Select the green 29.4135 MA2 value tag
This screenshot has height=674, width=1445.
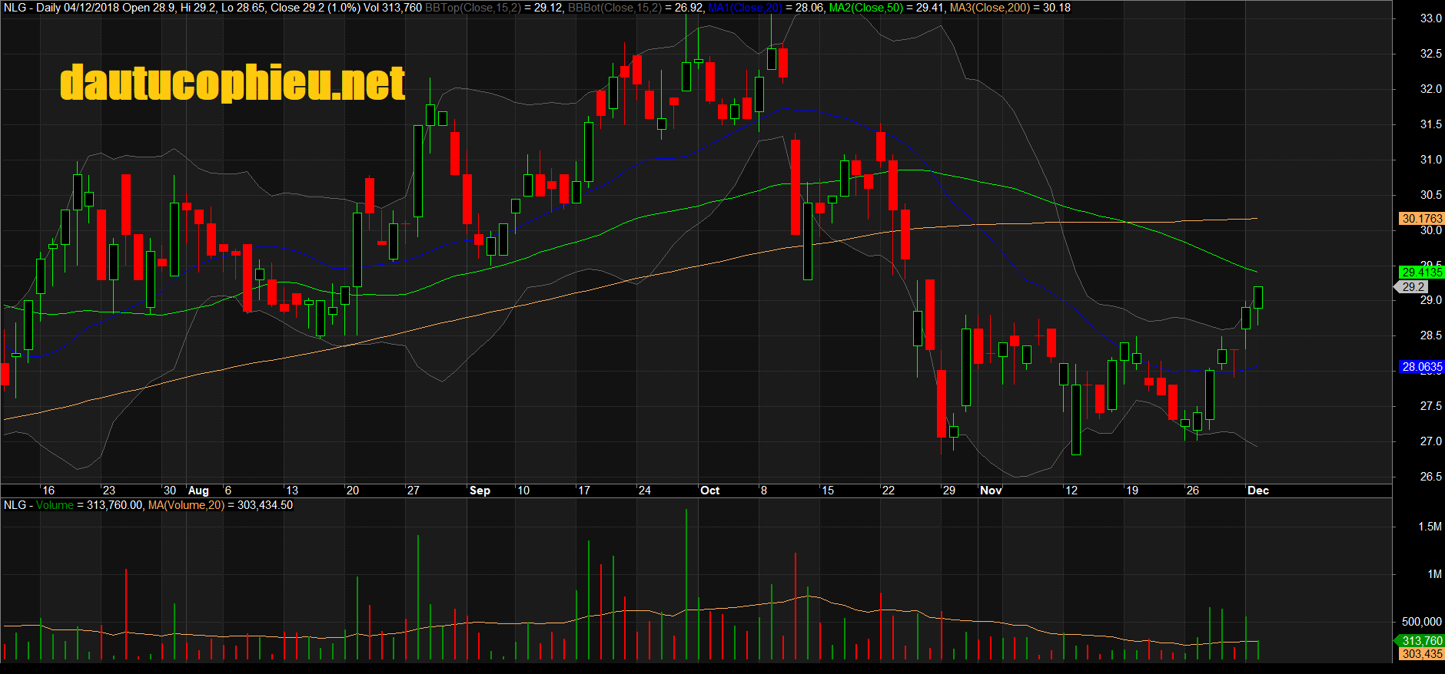pyautogui.click(x=1421, y=273)
